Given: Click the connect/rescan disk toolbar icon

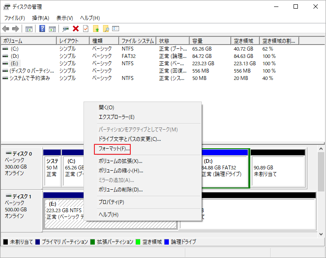Looking at the screenshot, I should click(x=65, y=29).
